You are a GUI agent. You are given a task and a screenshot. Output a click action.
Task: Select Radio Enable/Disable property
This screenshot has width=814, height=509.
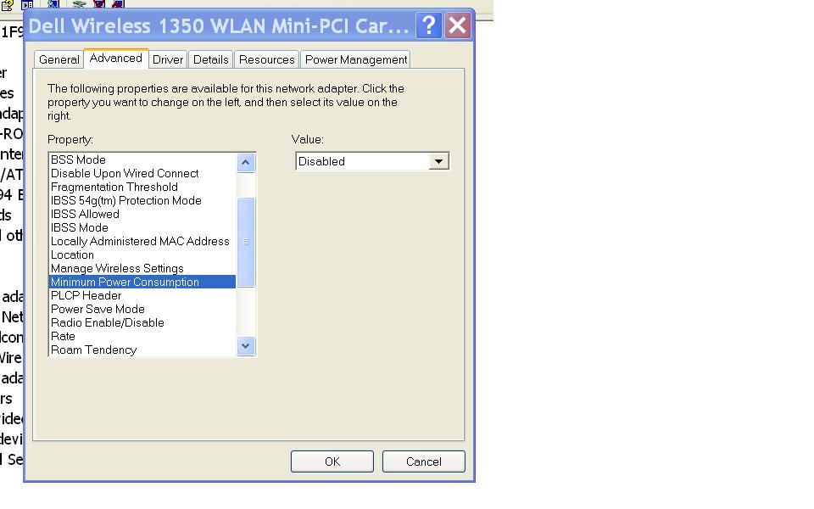click(x=142, y=322)
